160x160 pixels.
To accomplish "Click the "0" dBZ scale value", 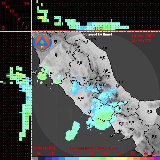I will pos(65,154).
